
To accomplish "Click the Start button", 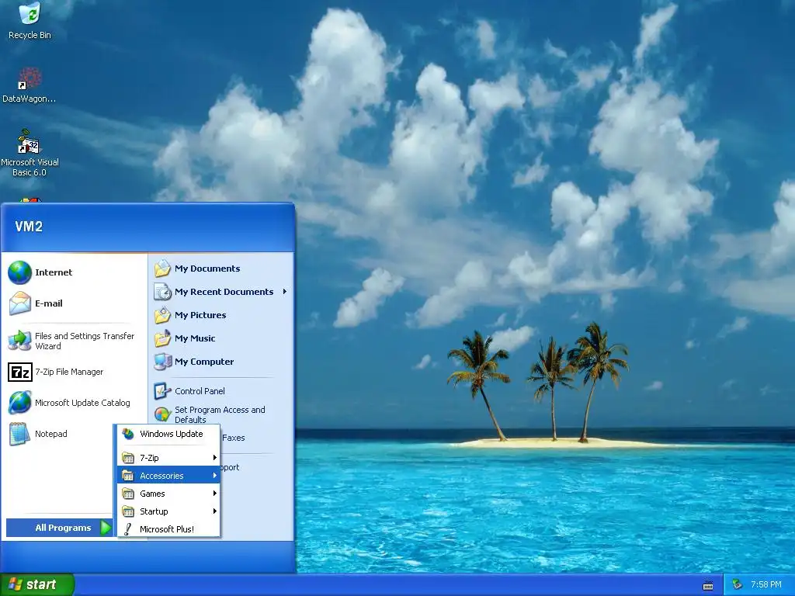I will point(37,584).
